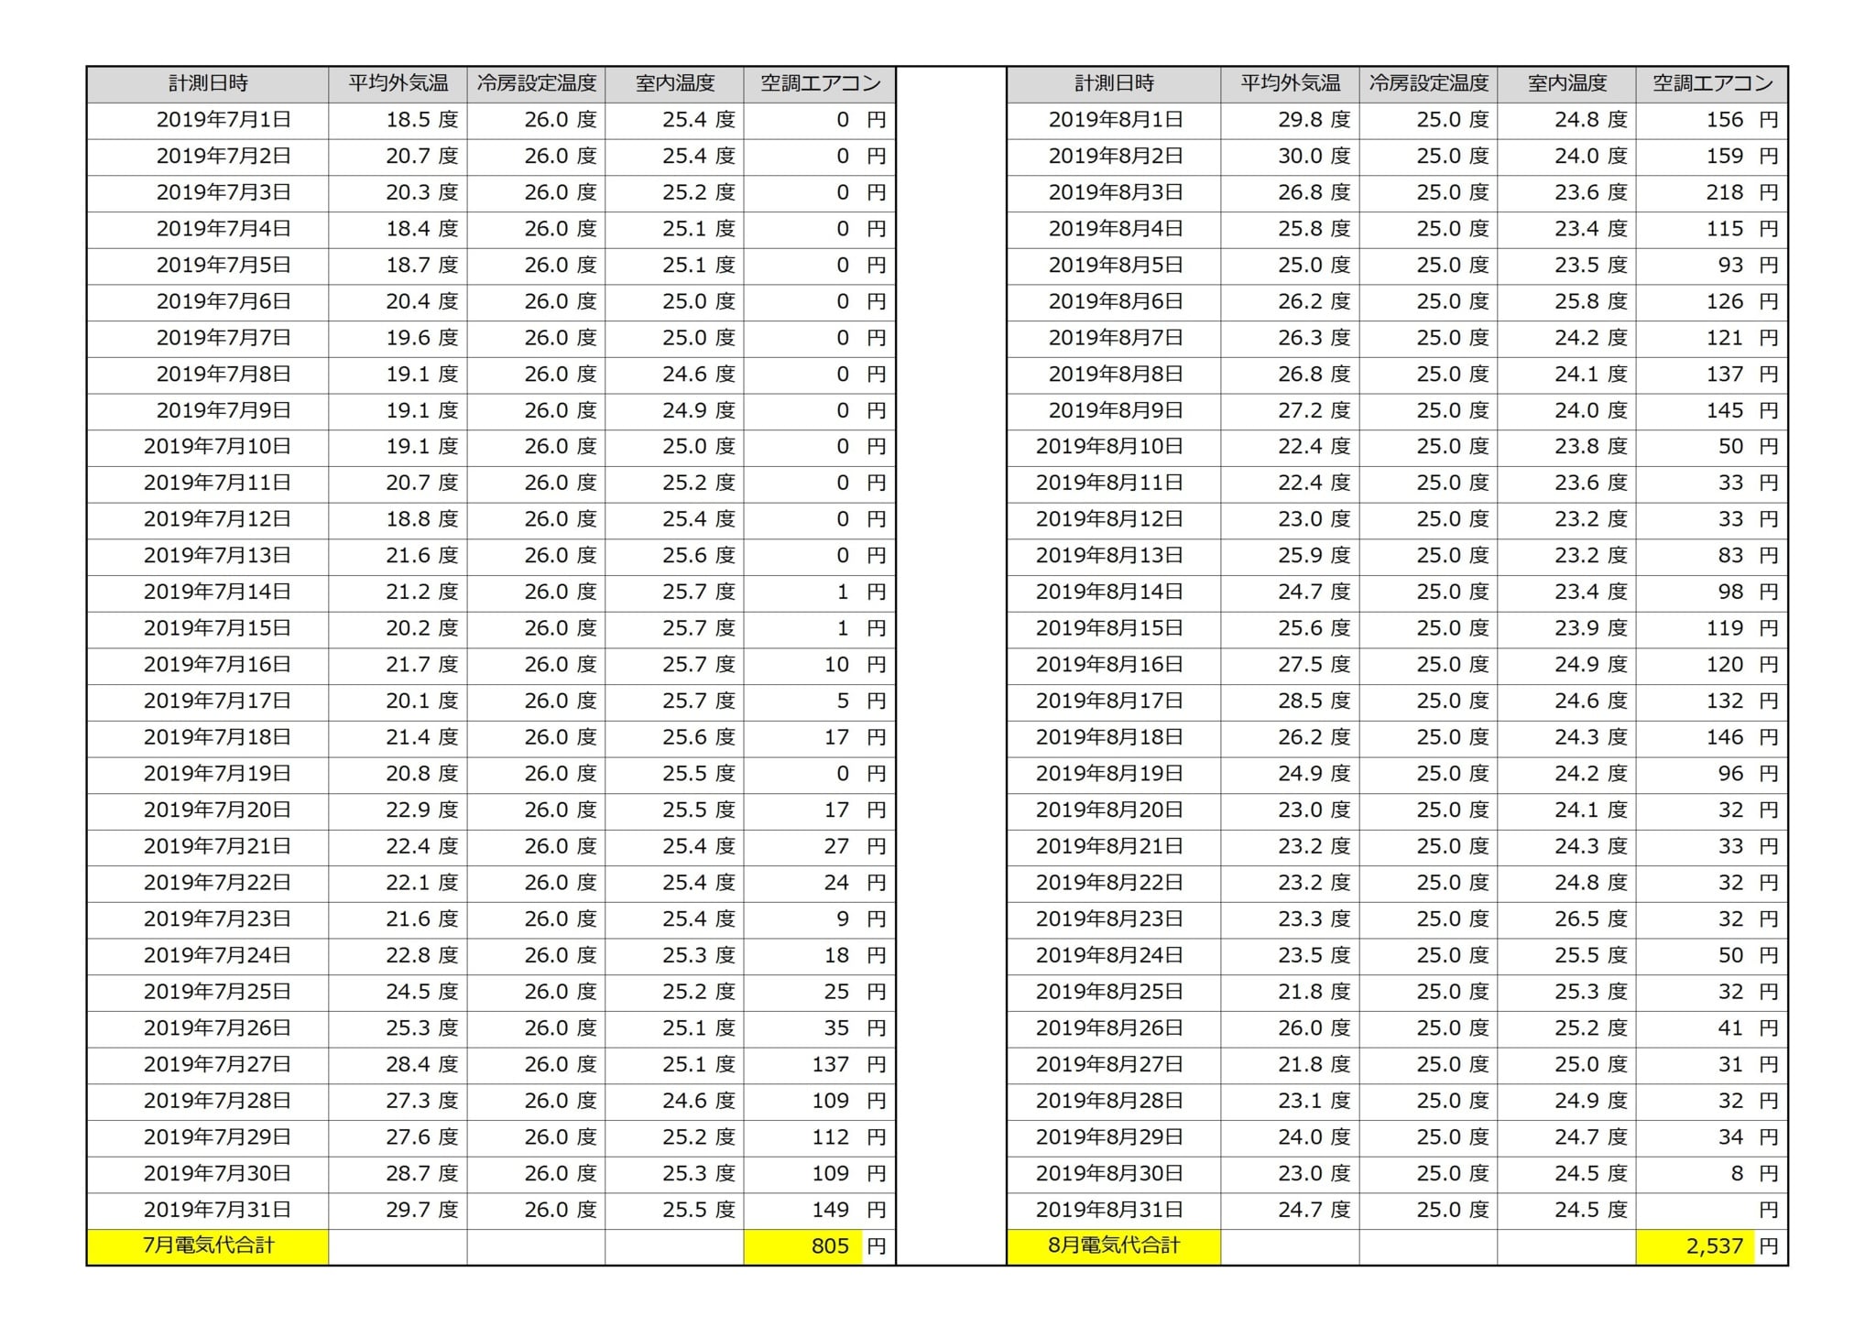Select the 149 円 cost for 7月31日

[819, 1210]
